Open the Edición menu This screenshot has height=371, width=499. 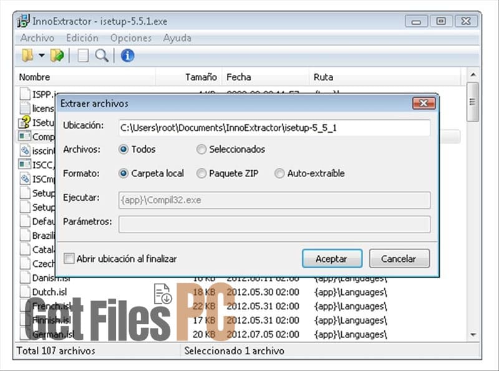(x=82, y=38)
